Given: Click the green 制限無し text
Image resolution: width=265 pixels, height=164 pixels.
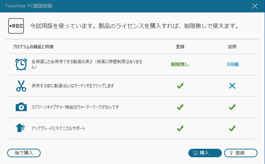Looking at the screenshot, I should [x=180, y=64].
